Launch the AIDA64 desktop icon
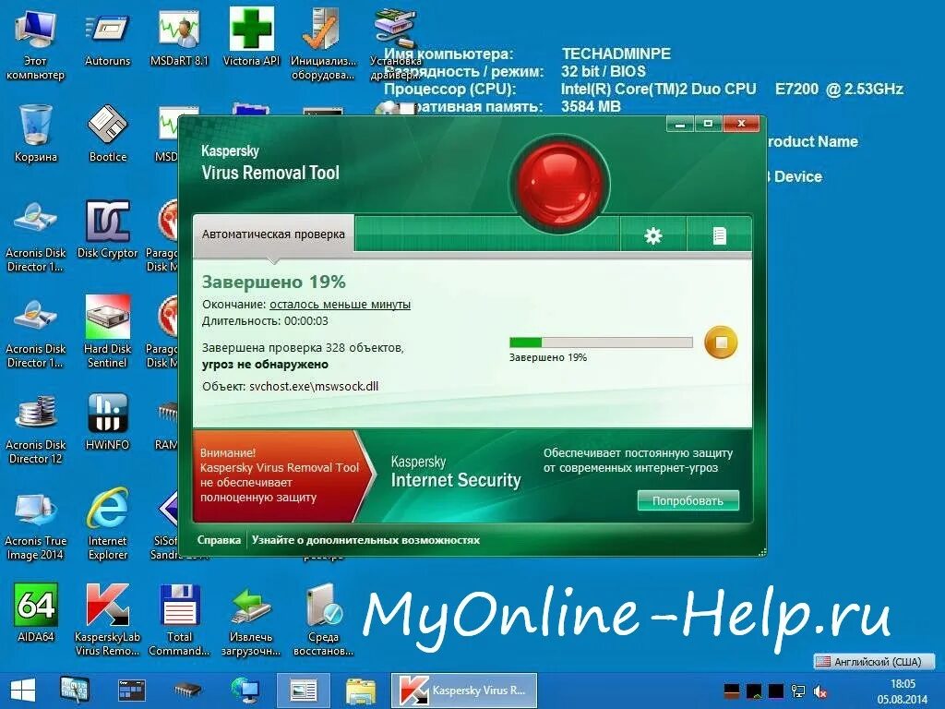This screenshot has width=945, height=709. point(36,613)
